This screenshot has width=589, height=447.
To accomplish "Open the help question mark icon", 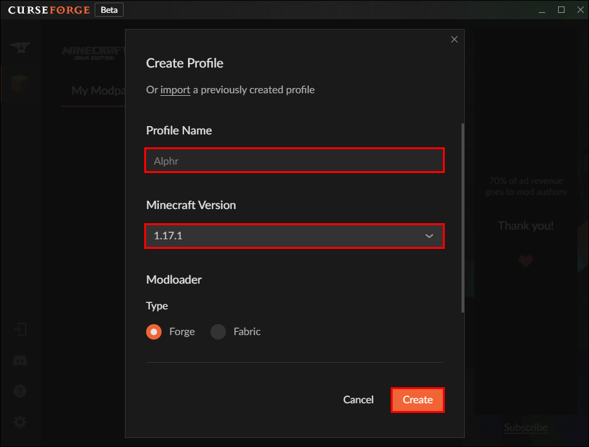I will [20, 391].
